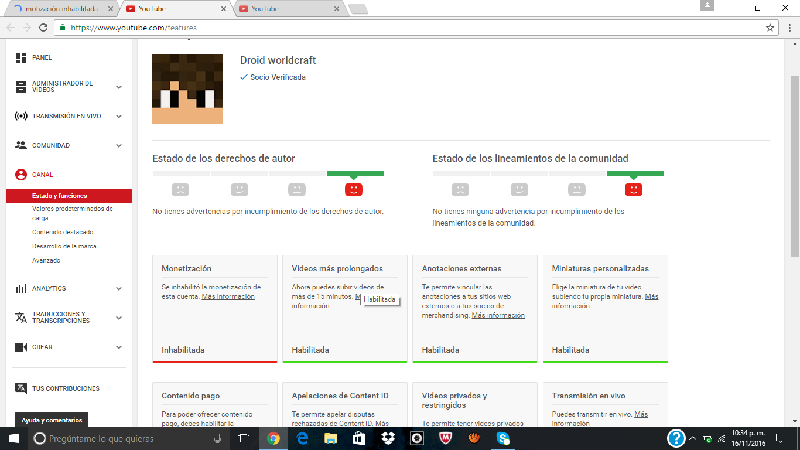800x450 pixels.
Task: Open the Windows Start menu
Action: pos(13,438)
